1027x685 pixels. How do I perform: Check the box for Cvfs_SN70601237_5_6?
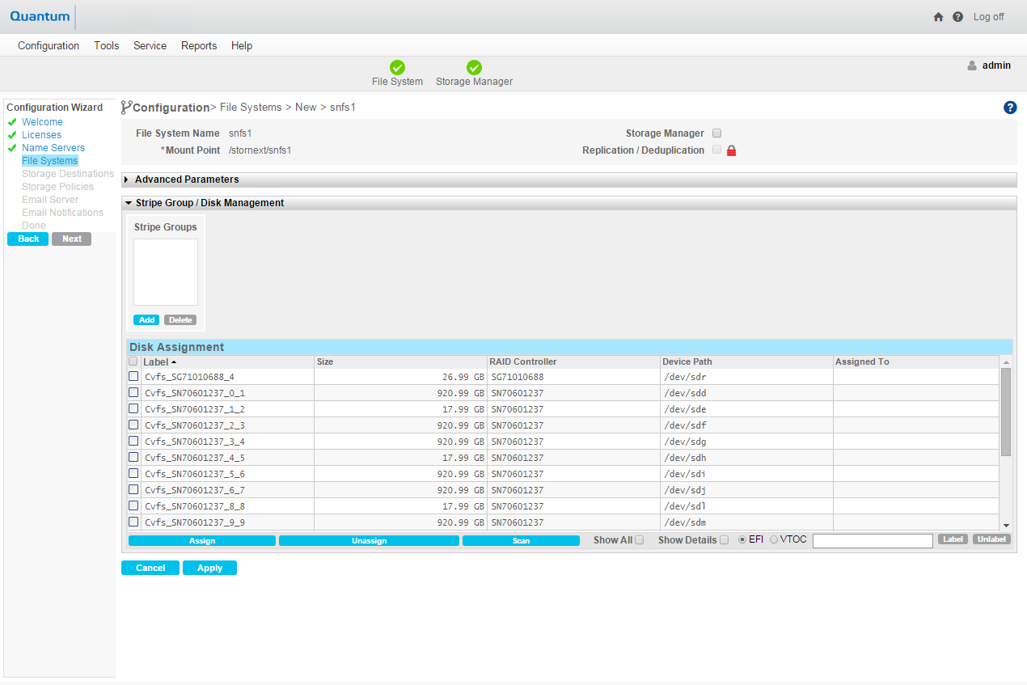(x=133, y=473)
